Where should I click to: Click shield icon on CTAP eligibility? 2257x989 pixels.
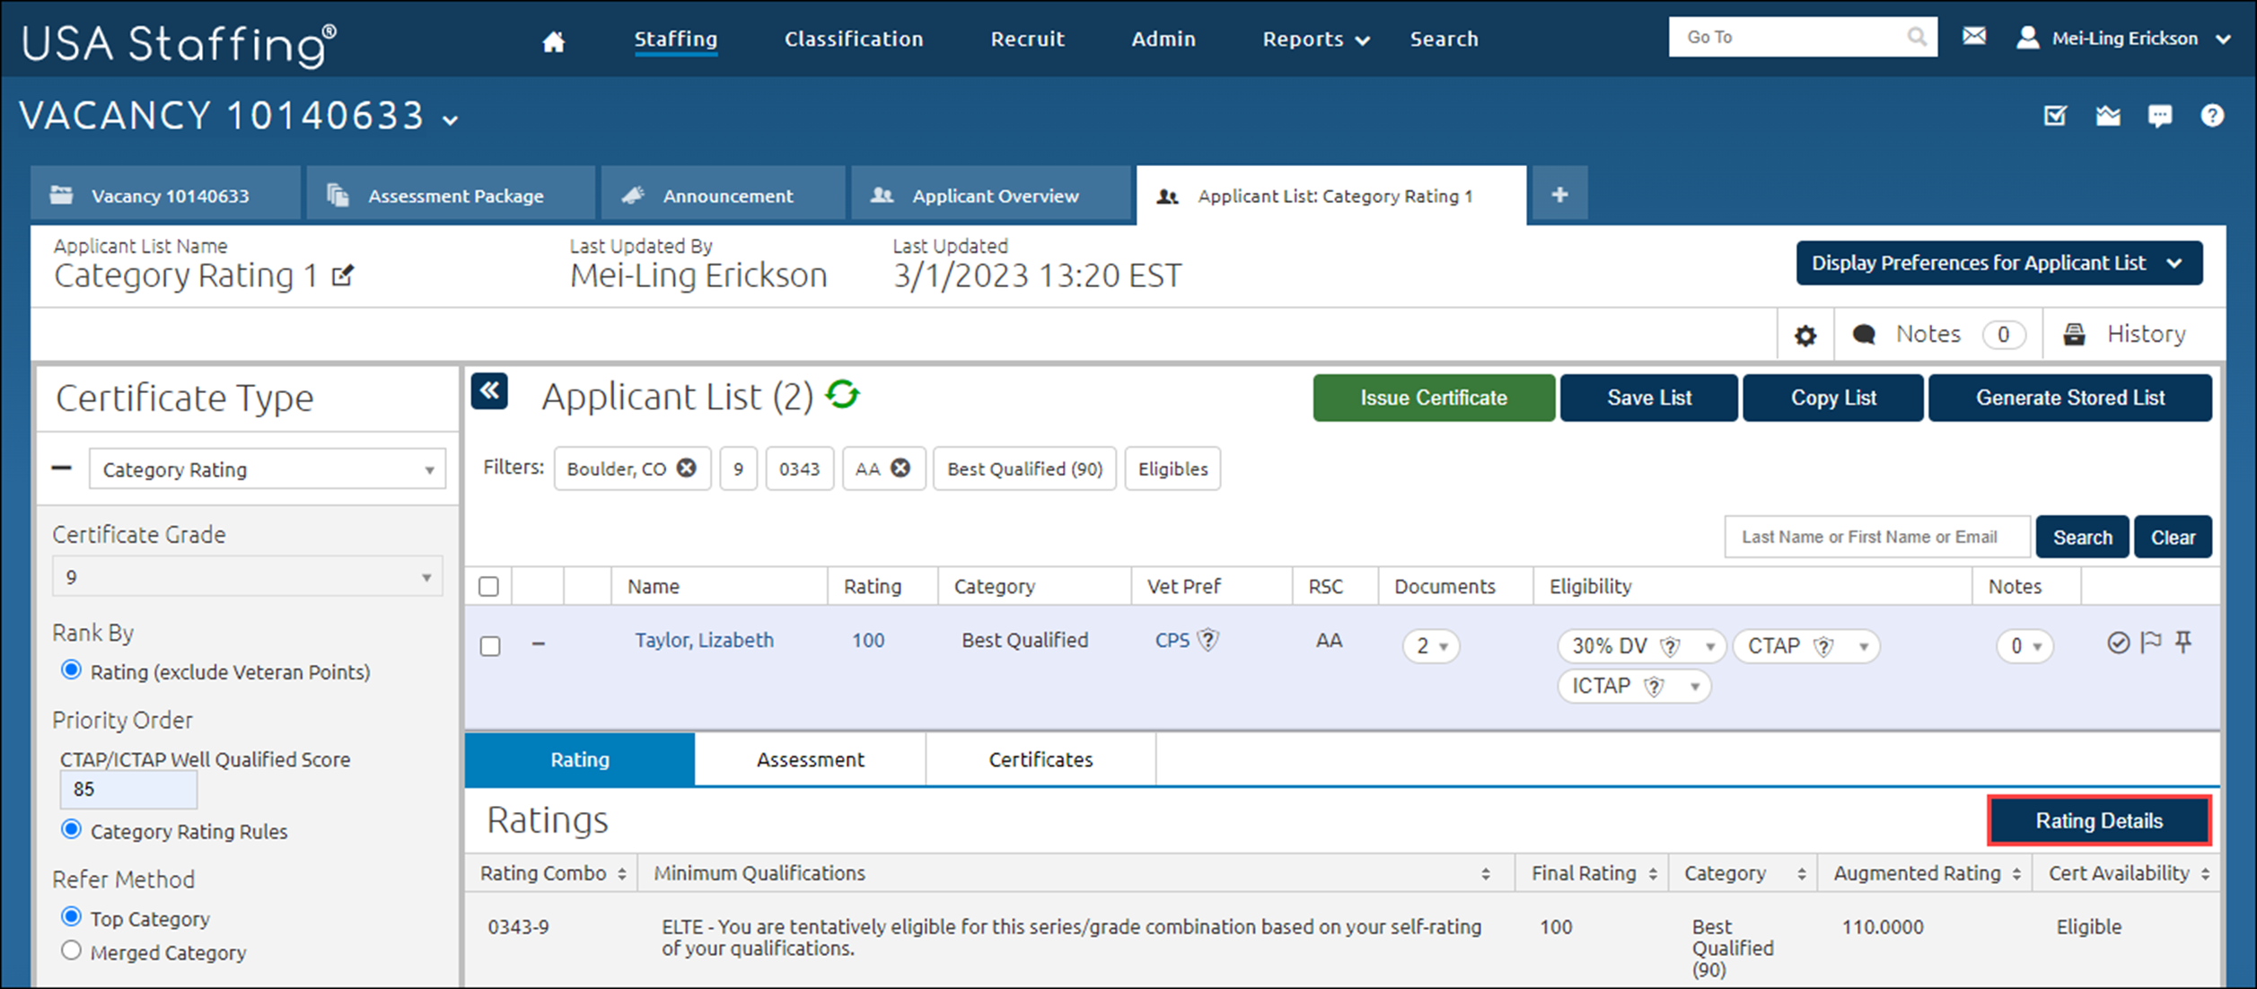tap(1823, 646)
